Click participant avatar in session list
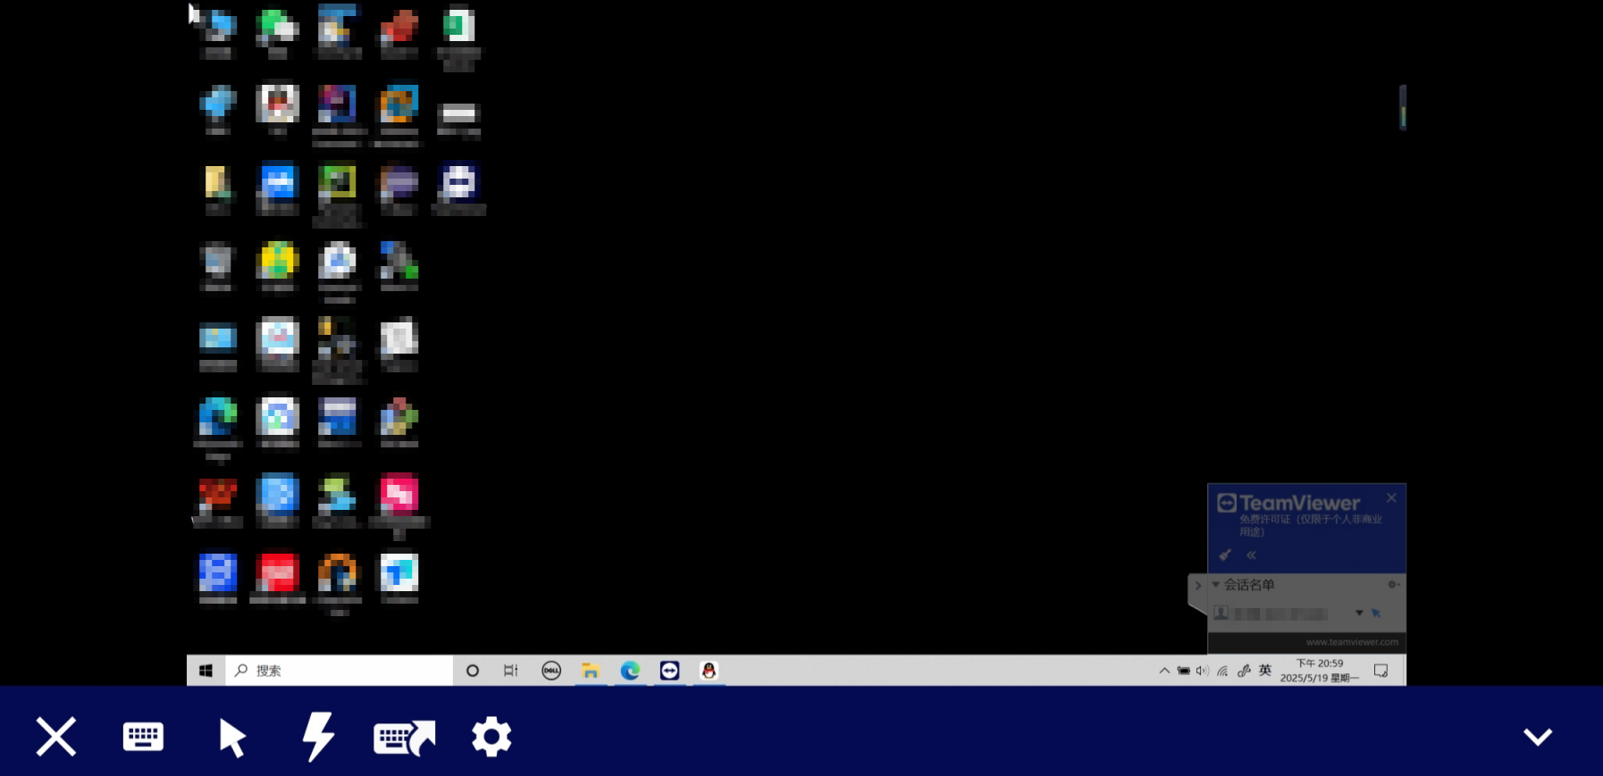 pyautogui.click(x=1221, y=613)
